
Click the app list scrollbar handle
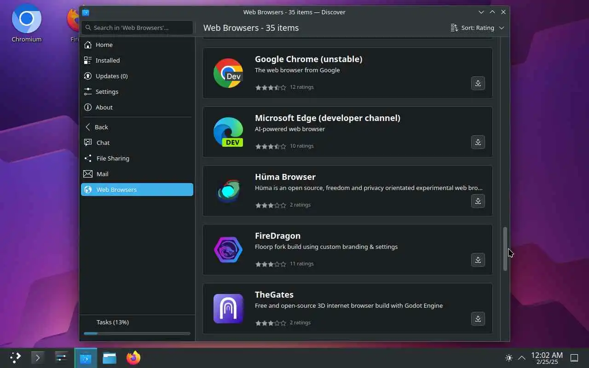505,248
